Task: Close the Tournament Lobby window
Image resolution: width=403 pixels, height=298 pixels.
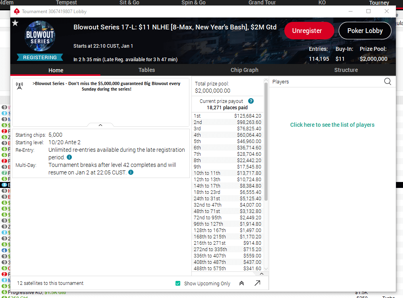Action: 387,11
